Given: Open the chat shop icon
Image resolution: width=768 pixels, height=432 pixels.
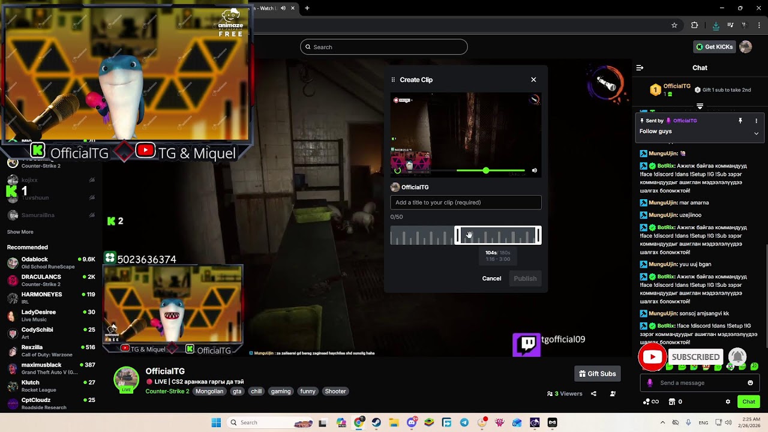Looking at the screenshot, I should [672, 401].
